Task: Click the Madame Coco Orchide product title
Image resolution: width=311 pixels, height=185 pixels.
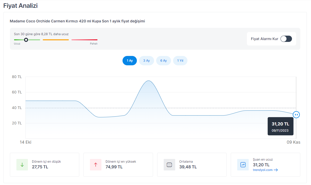Action: (77, 21)
